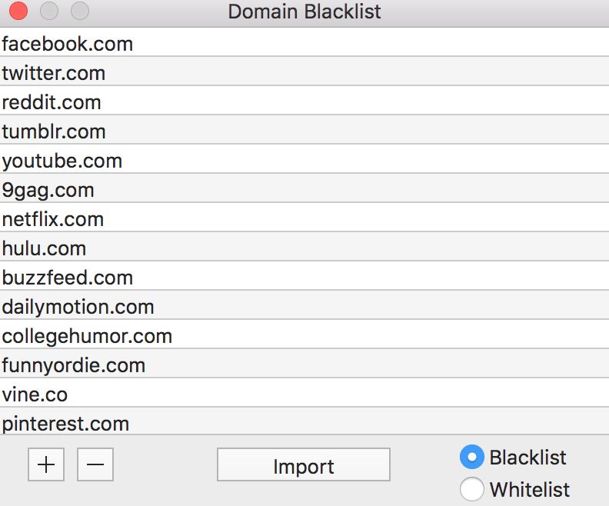The height and width of the screenshot is (506, 609).
Task: Select youtube.com in the list
Action: coord(62,161)
